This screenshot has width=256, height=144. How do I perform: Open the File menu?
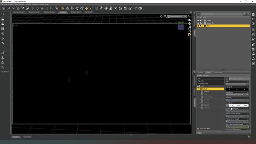click(x=2, y=4)
